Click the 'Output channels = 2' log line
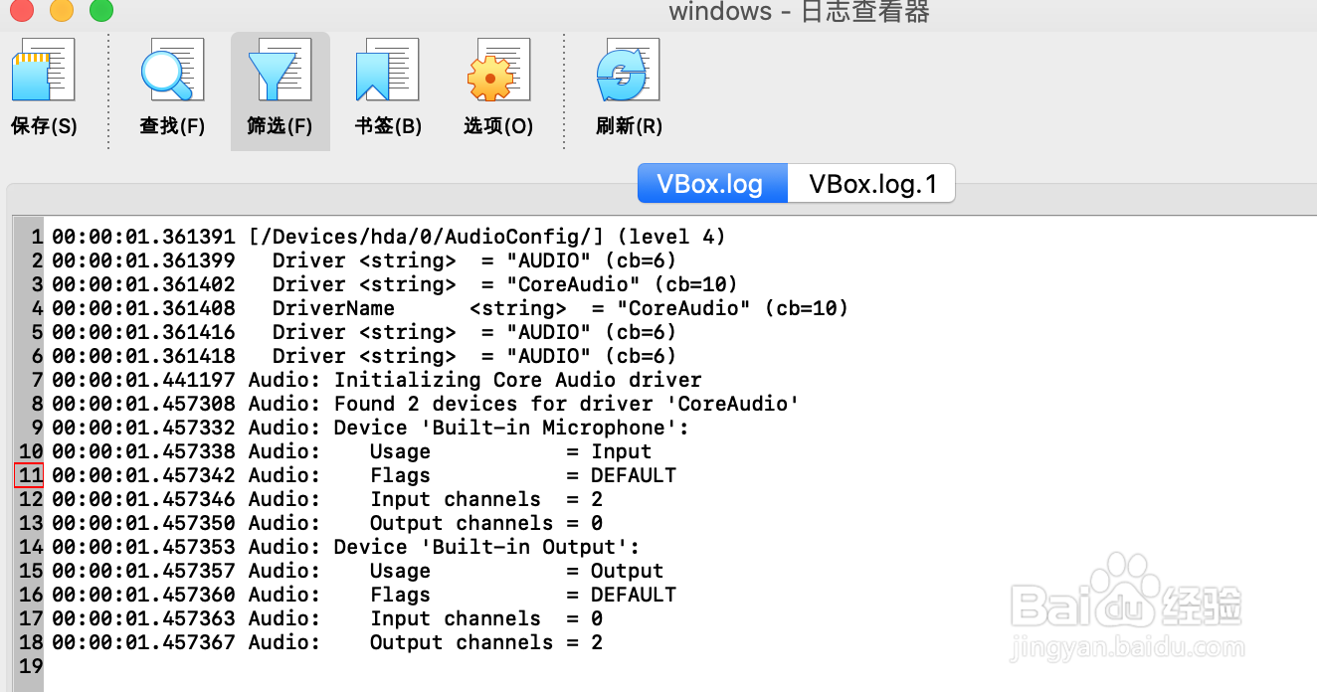The width and height of the screenshot is (1317, 692). [327, 642]
